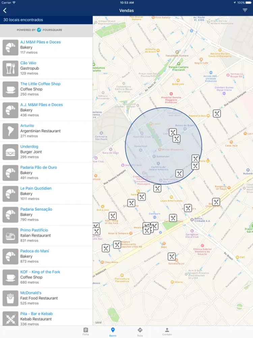Open Primo Pastifício listing name
The width and height of the screenshot is (253, 338).
pyautogui.click(x=34, y=230)
